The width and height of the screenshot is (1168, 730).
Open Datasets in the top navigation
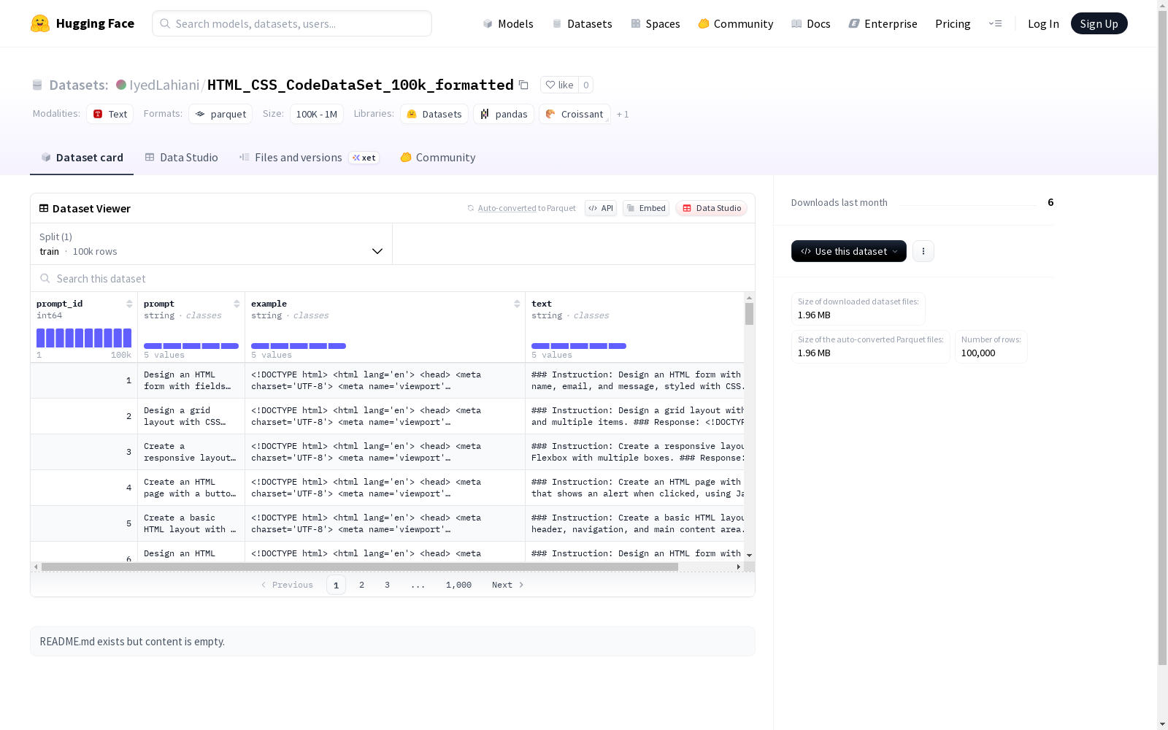pyautogui.click(x=582, y=23)
